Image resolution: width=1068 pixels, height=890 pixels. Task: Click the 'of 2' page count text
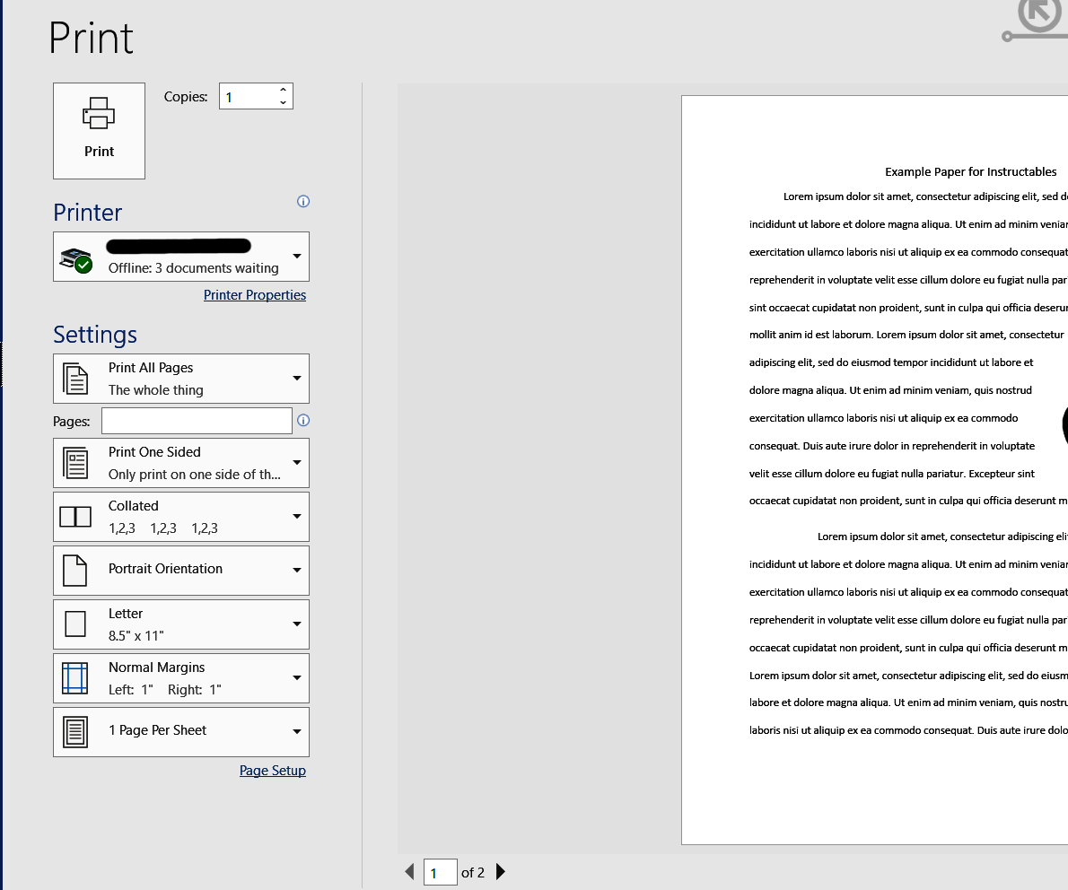click(473, 872)
